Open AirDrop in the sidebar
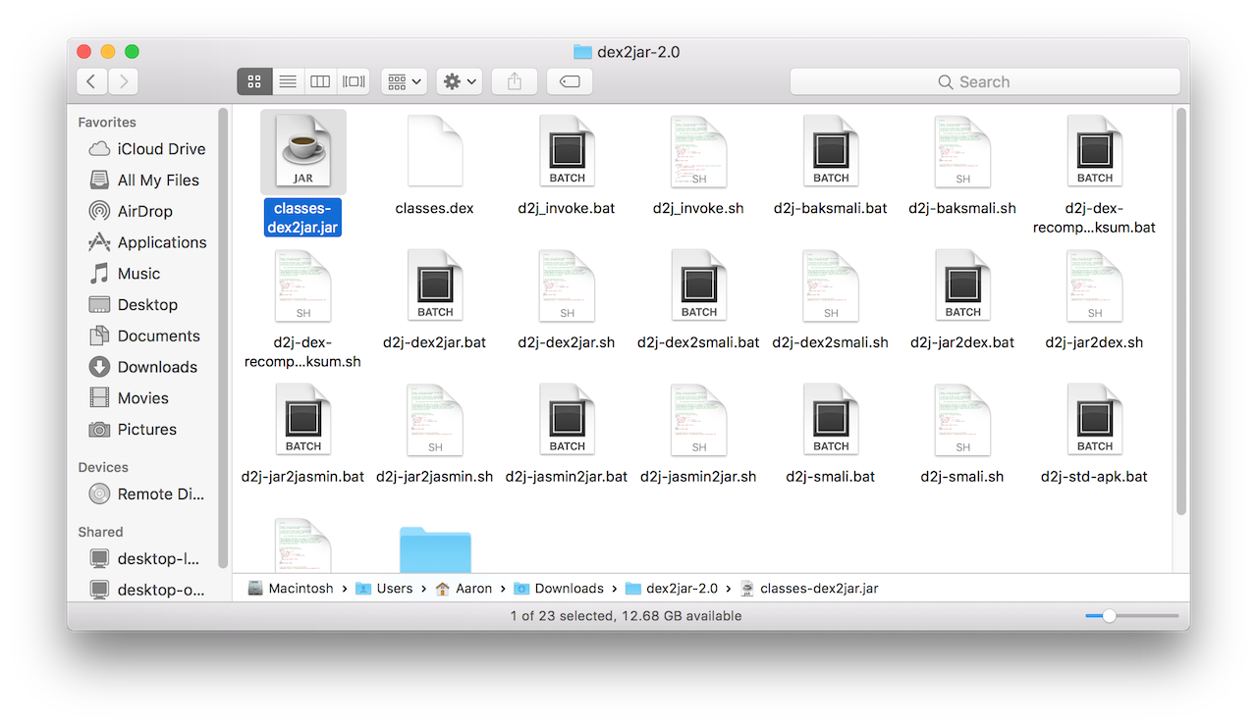1257x726 pixels. click(144, 211)
